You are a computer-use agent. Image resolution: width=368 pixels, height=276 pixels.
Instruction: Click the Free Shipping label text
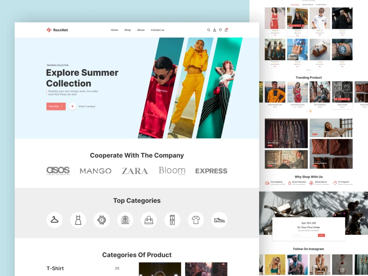[276, 182]
